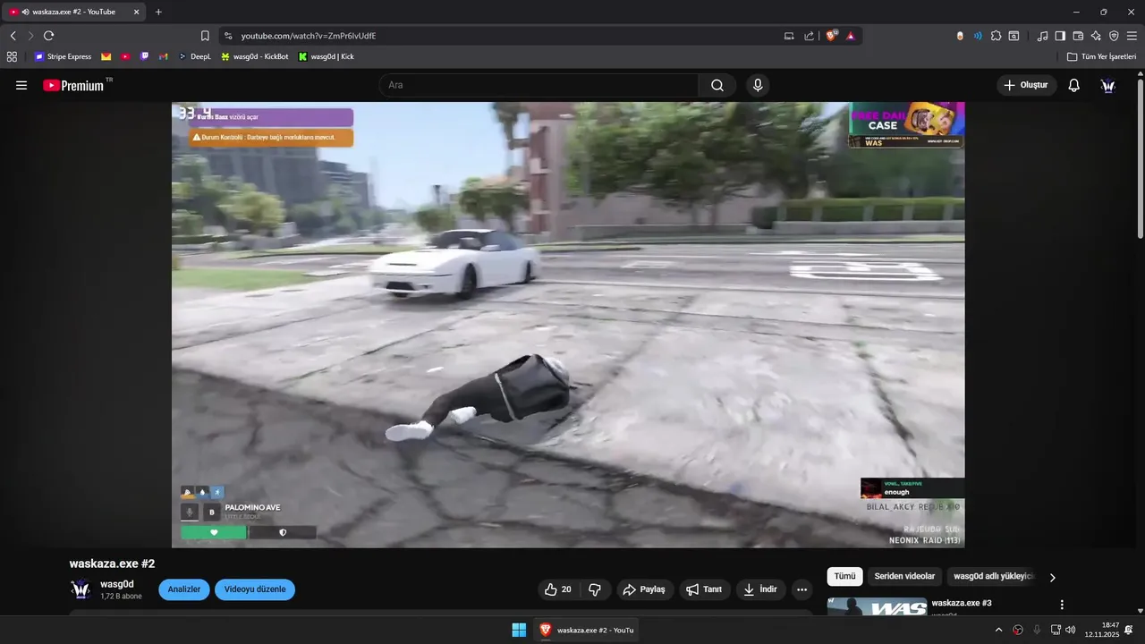Open Brave Rewards triangle icon
The image size is (1145, 644).
click(851, 36)
